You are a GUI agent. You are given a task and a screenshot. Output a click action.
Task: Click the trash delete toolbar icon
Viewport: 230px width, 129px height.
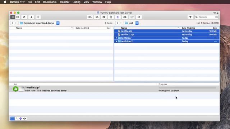111,17
